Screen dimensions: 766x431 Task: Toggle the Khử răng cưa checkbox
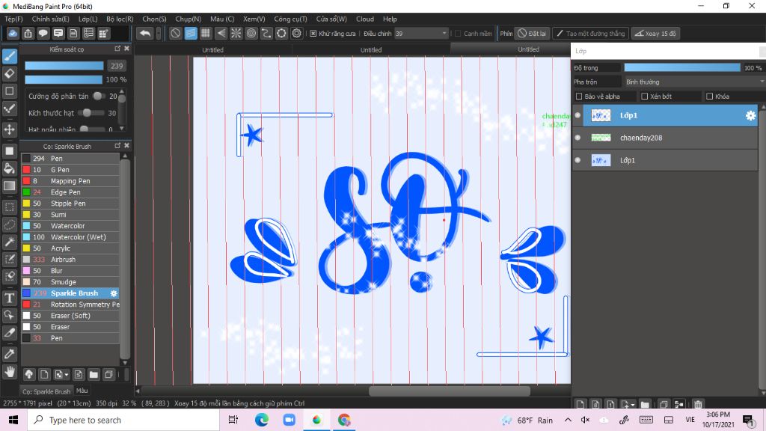tap(313, 33)
